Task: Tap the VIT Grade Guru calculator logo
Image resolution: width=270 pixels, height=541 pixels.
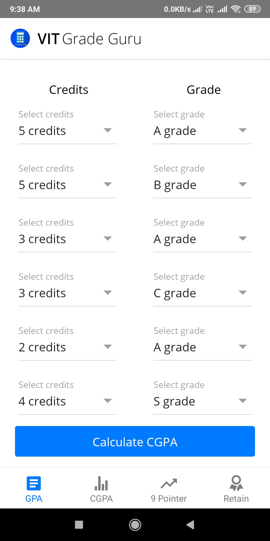Action: [20, 38]
